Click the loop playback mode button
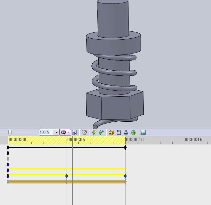 pyautogui.click(x=63, y=132)
